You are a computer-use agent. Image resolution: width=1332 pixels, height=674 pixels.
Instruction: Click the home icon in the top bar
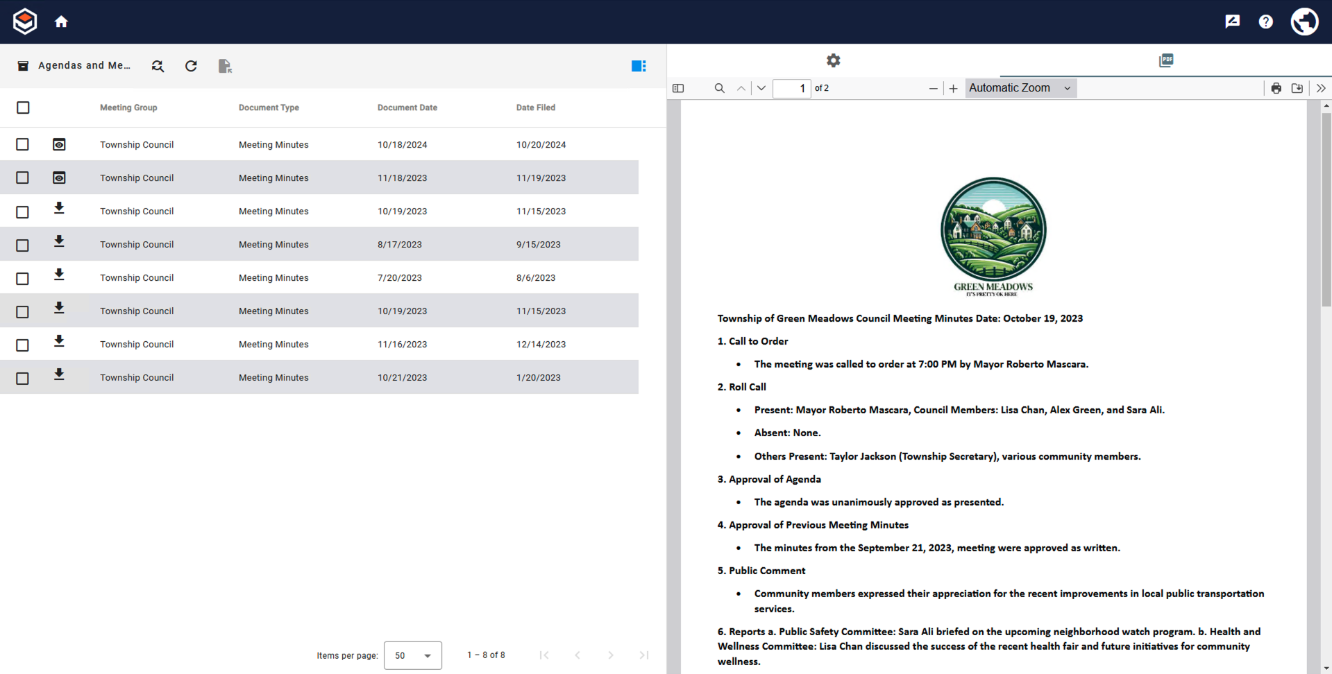61,21
